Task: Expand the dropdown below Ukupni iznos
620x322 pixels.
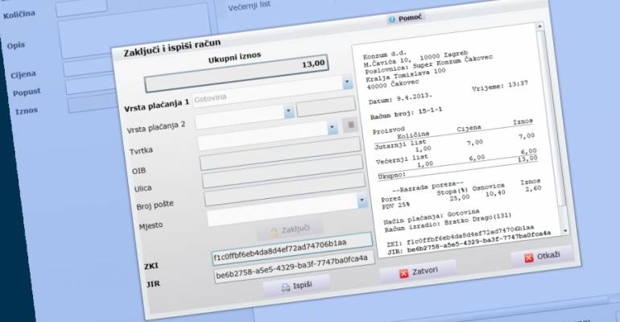Action: (347, 83)
